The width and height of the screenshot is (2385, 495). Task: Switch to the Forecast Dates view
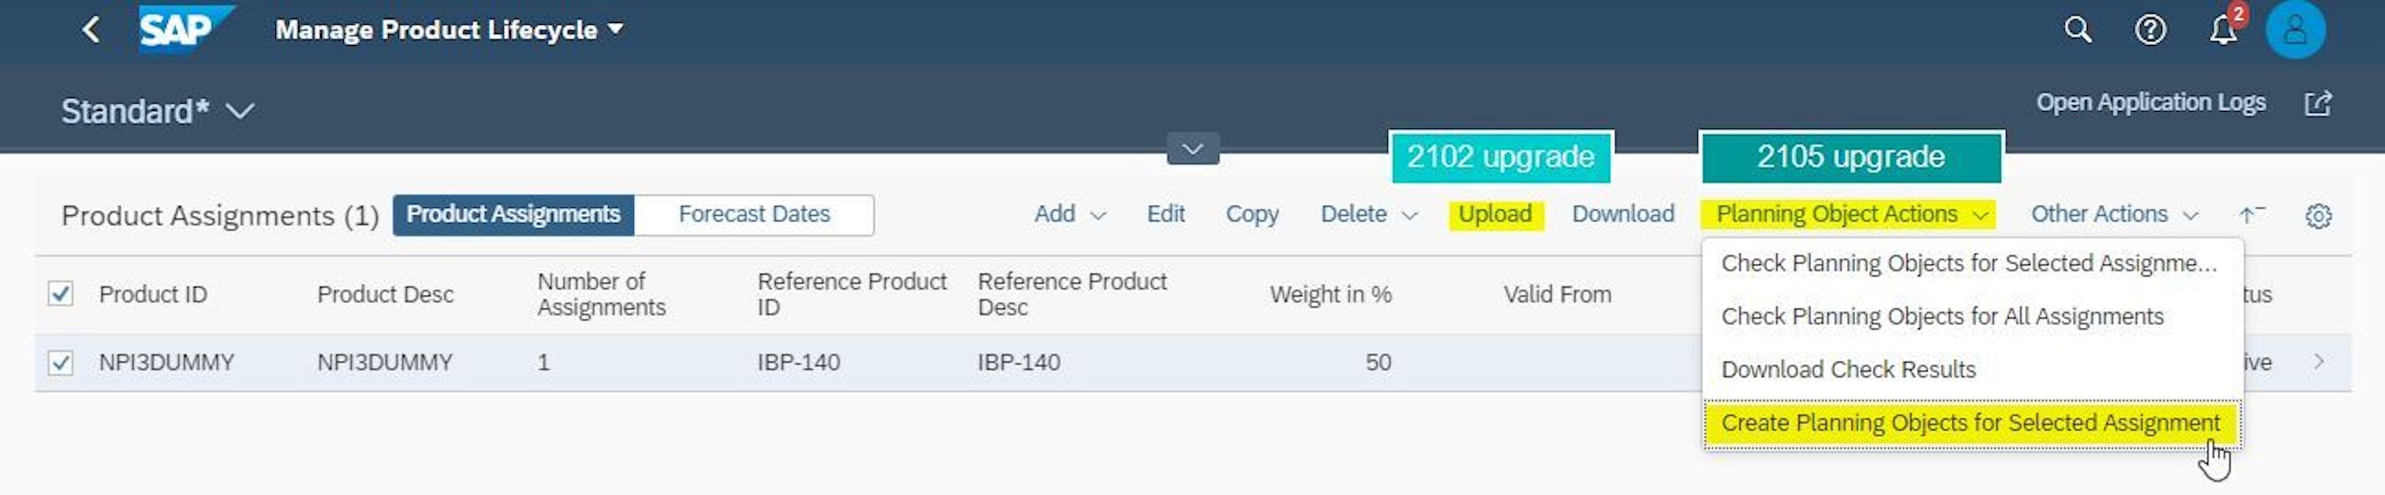754,214
